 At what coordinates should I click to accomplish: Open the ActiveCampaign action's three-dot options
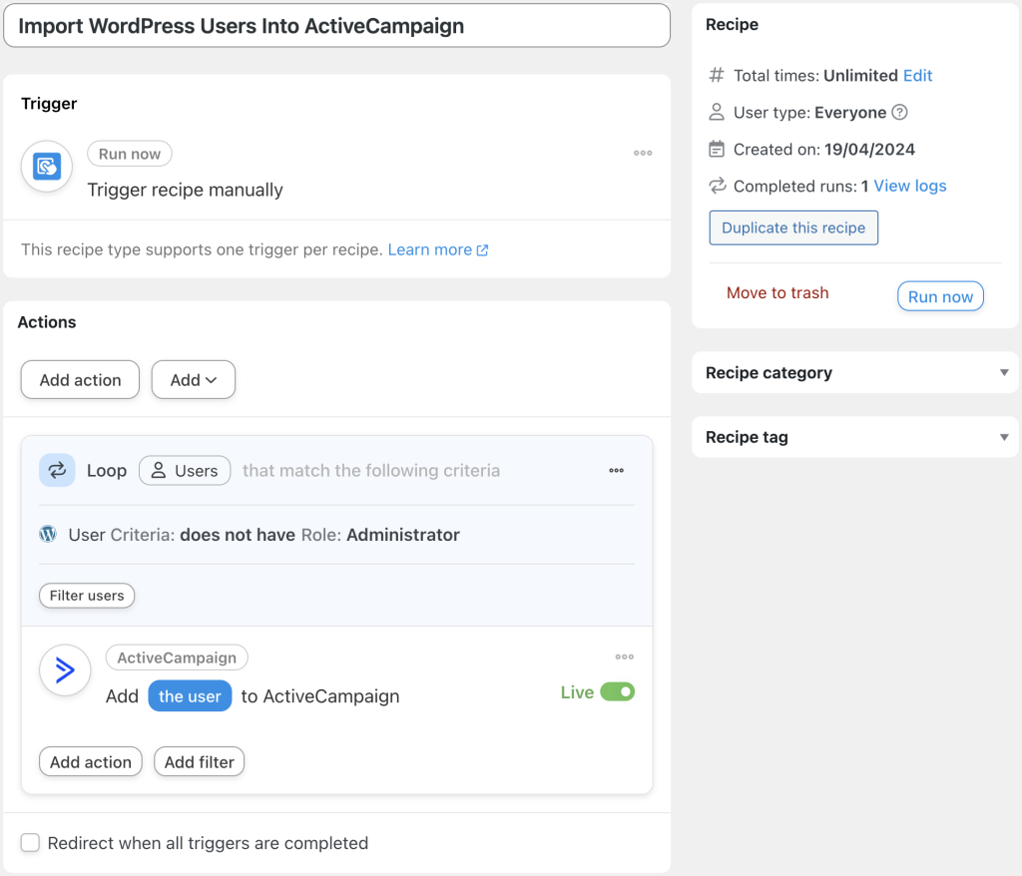(624, 657)
